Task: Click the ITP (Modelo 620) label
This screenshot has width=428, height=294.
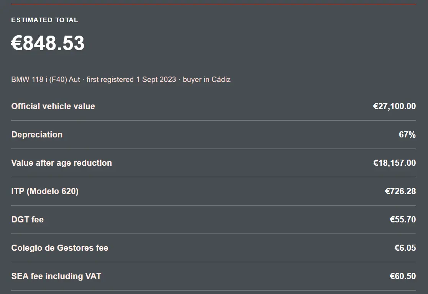Action: [45, 191]
